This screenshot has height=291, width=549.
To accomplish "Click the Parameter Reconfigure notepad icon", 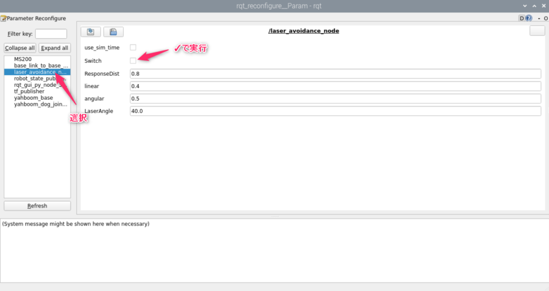I will (3, 18).
